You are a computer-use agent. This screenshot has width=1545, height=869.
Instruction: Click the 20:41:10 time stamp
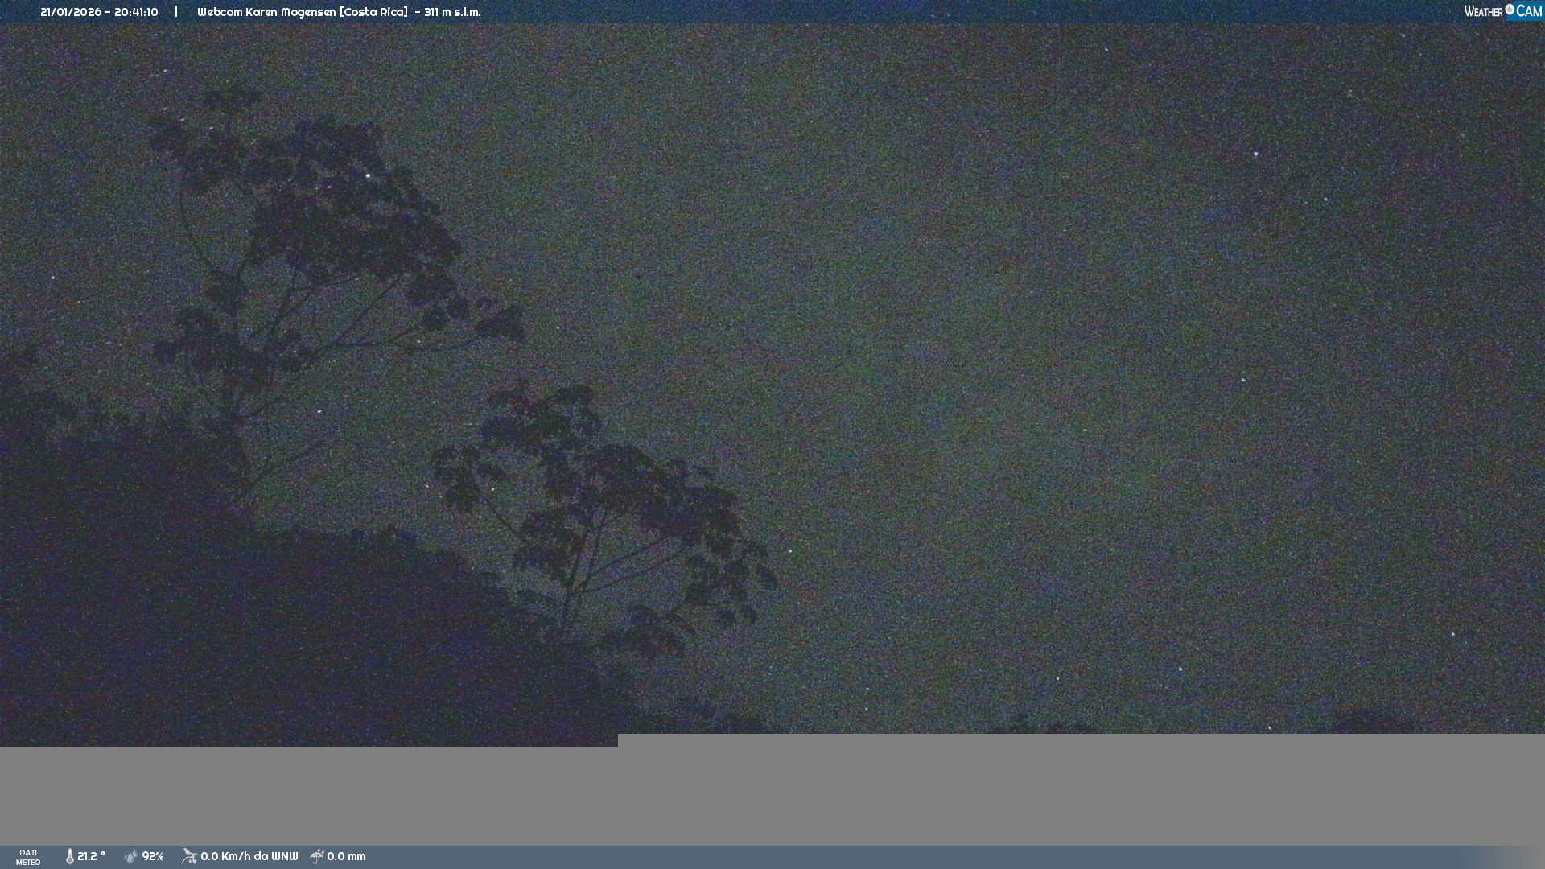tap(136, 12)
